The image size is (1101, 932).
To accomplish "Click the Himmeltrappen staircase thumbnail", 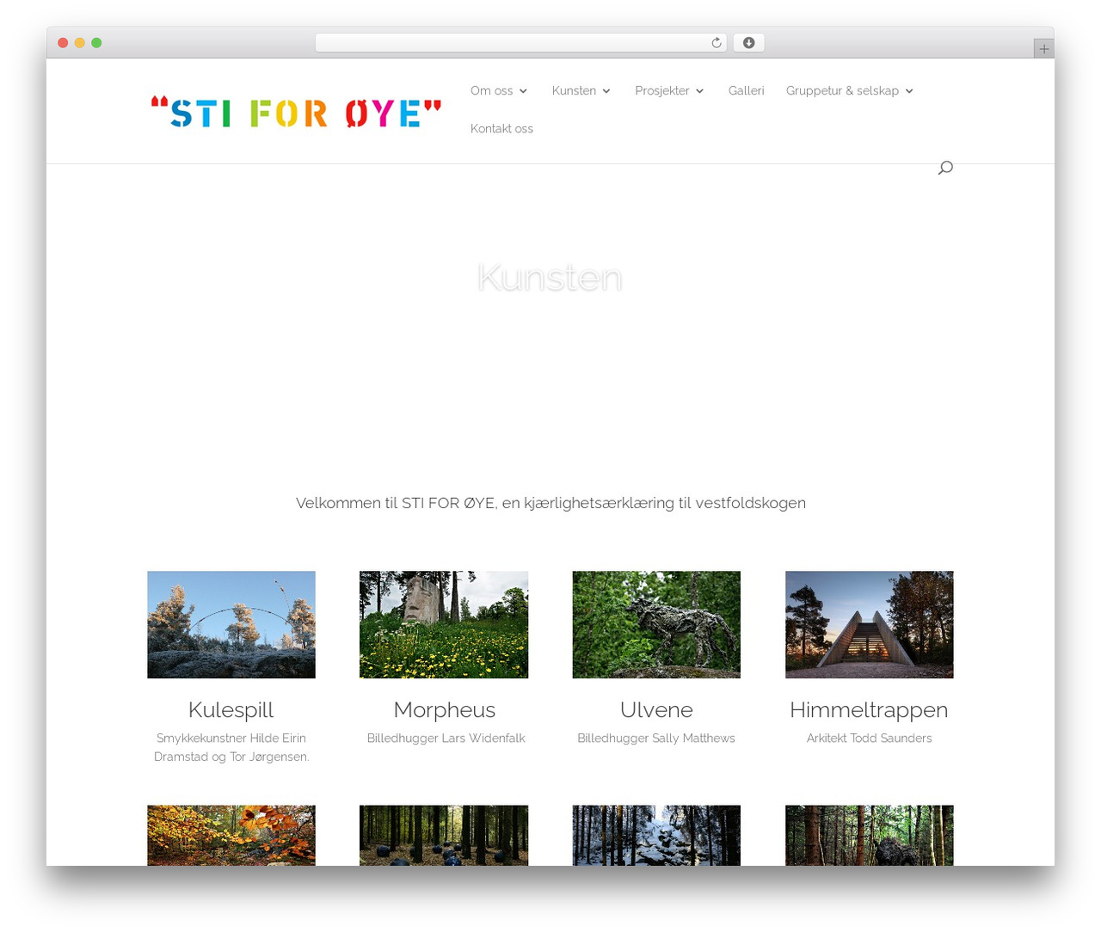I will [x=869, y=624].
